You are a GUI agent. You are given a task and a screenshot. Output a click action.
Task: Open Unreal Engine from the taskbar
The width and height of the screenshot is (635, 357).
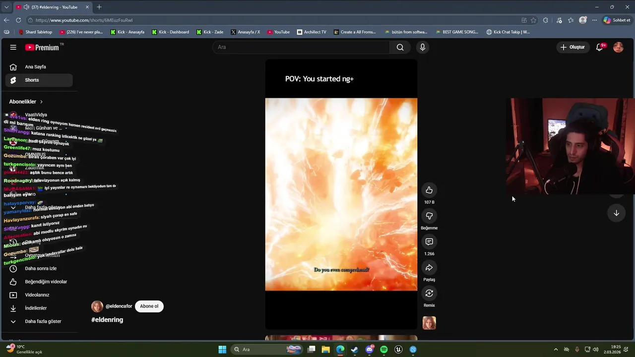[x=398, y=350]
